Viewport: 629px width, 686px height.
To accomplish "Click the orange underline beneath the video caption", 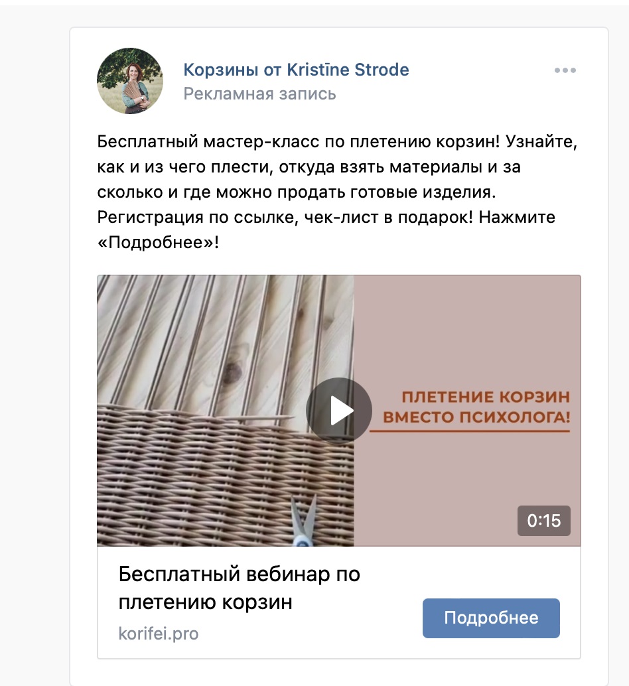I will (470, 431).
